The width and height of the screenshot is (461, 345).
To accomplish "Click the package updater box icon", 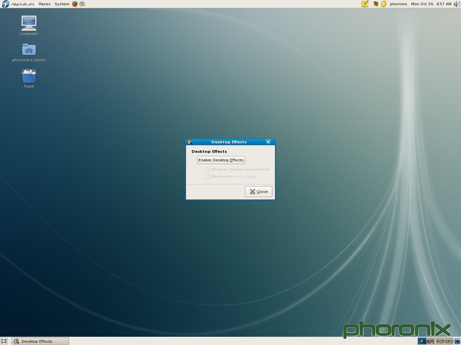I will pyautogui.click(x=376, y=4).
